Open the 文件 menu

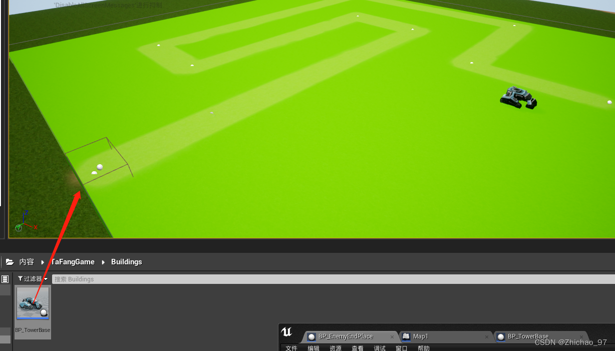click(291, 348)
